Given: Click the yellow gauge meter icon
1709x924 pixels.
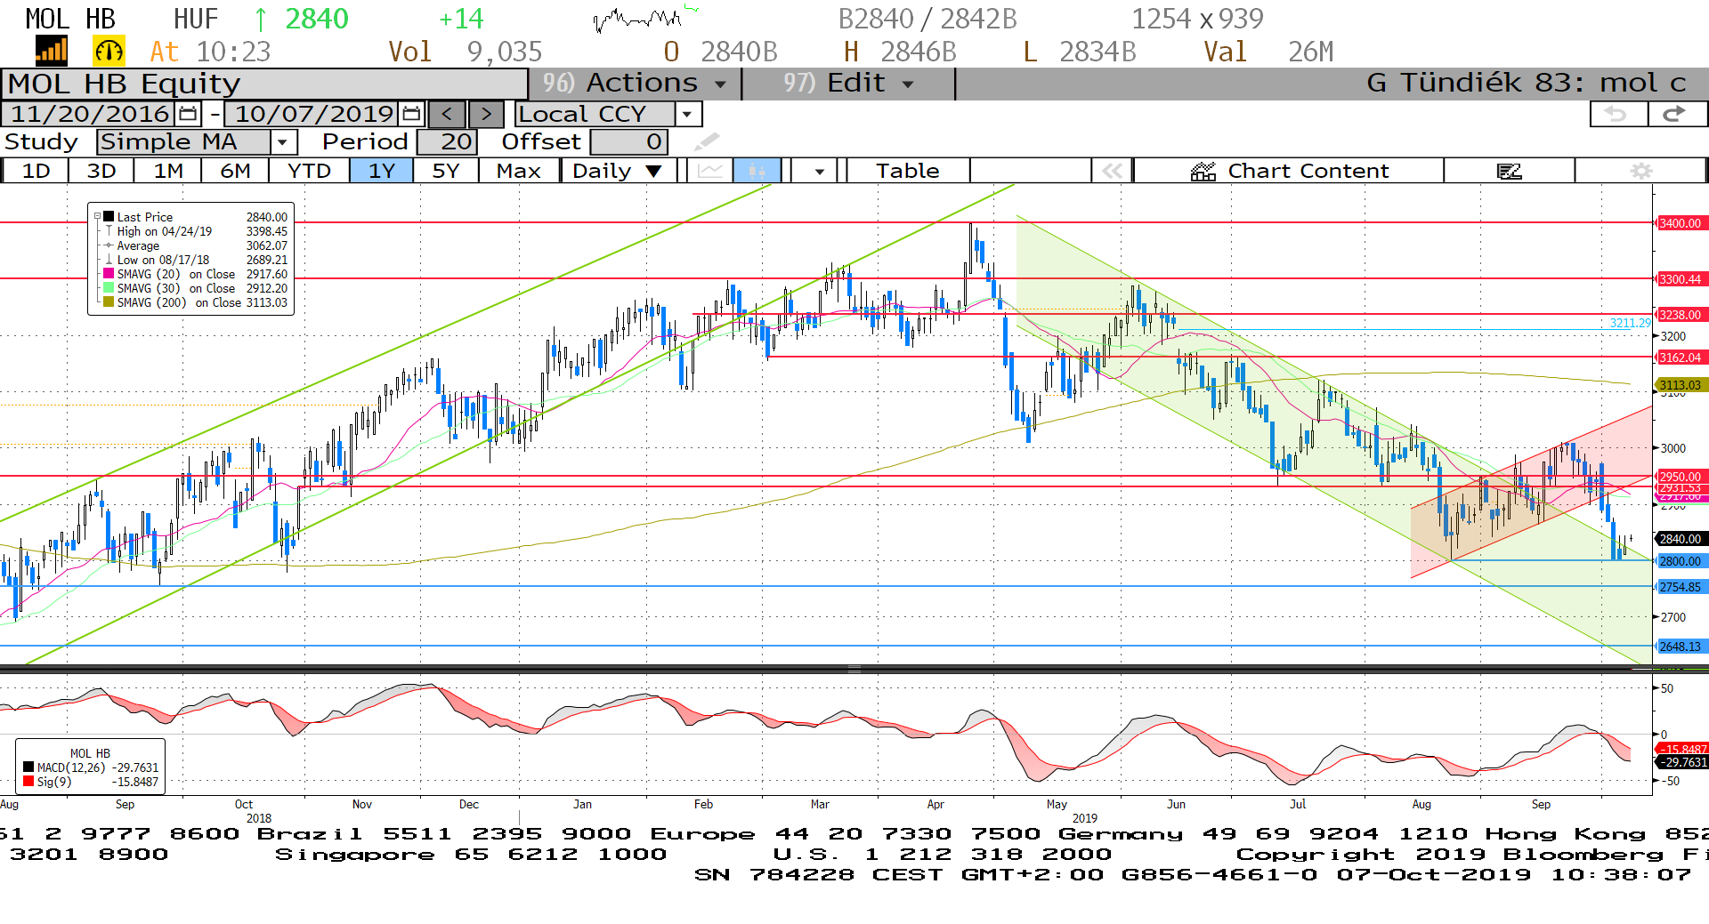Looking at the screenshot, I should (109, 51).
